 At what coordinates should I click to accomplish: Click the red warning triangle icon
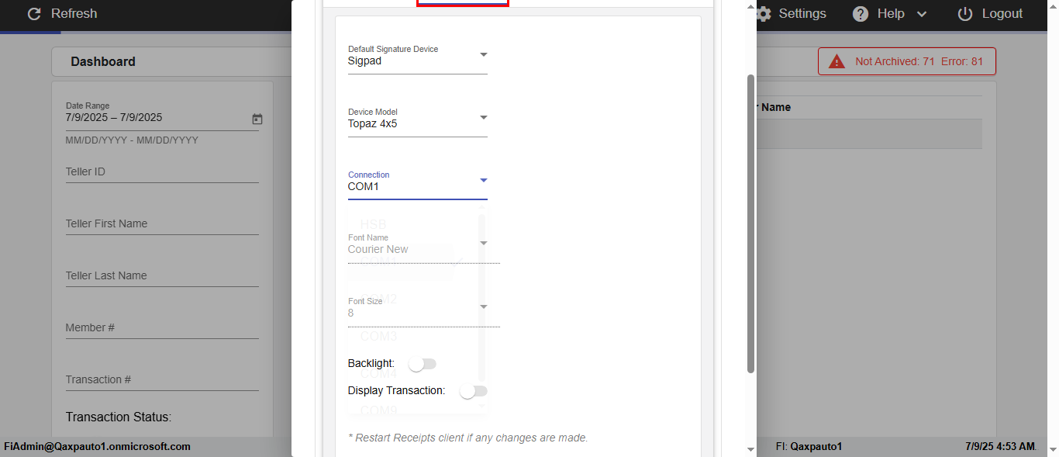point(837,61)
